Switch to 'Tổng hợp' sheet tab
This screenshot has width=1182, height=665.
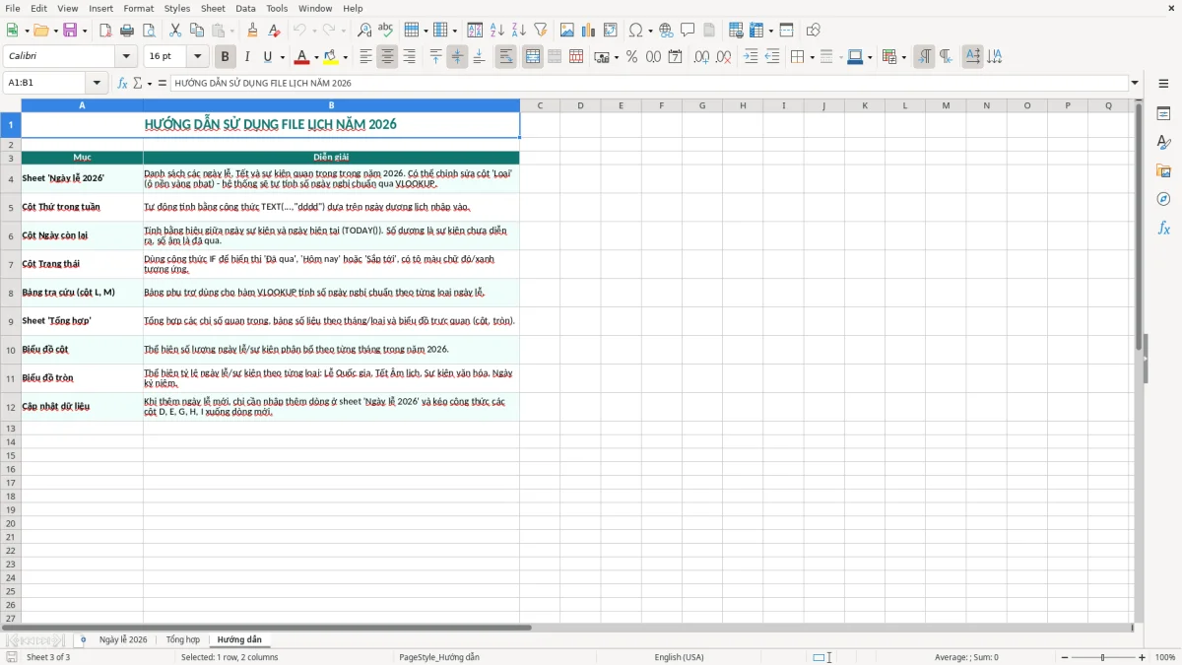[183, 640]
